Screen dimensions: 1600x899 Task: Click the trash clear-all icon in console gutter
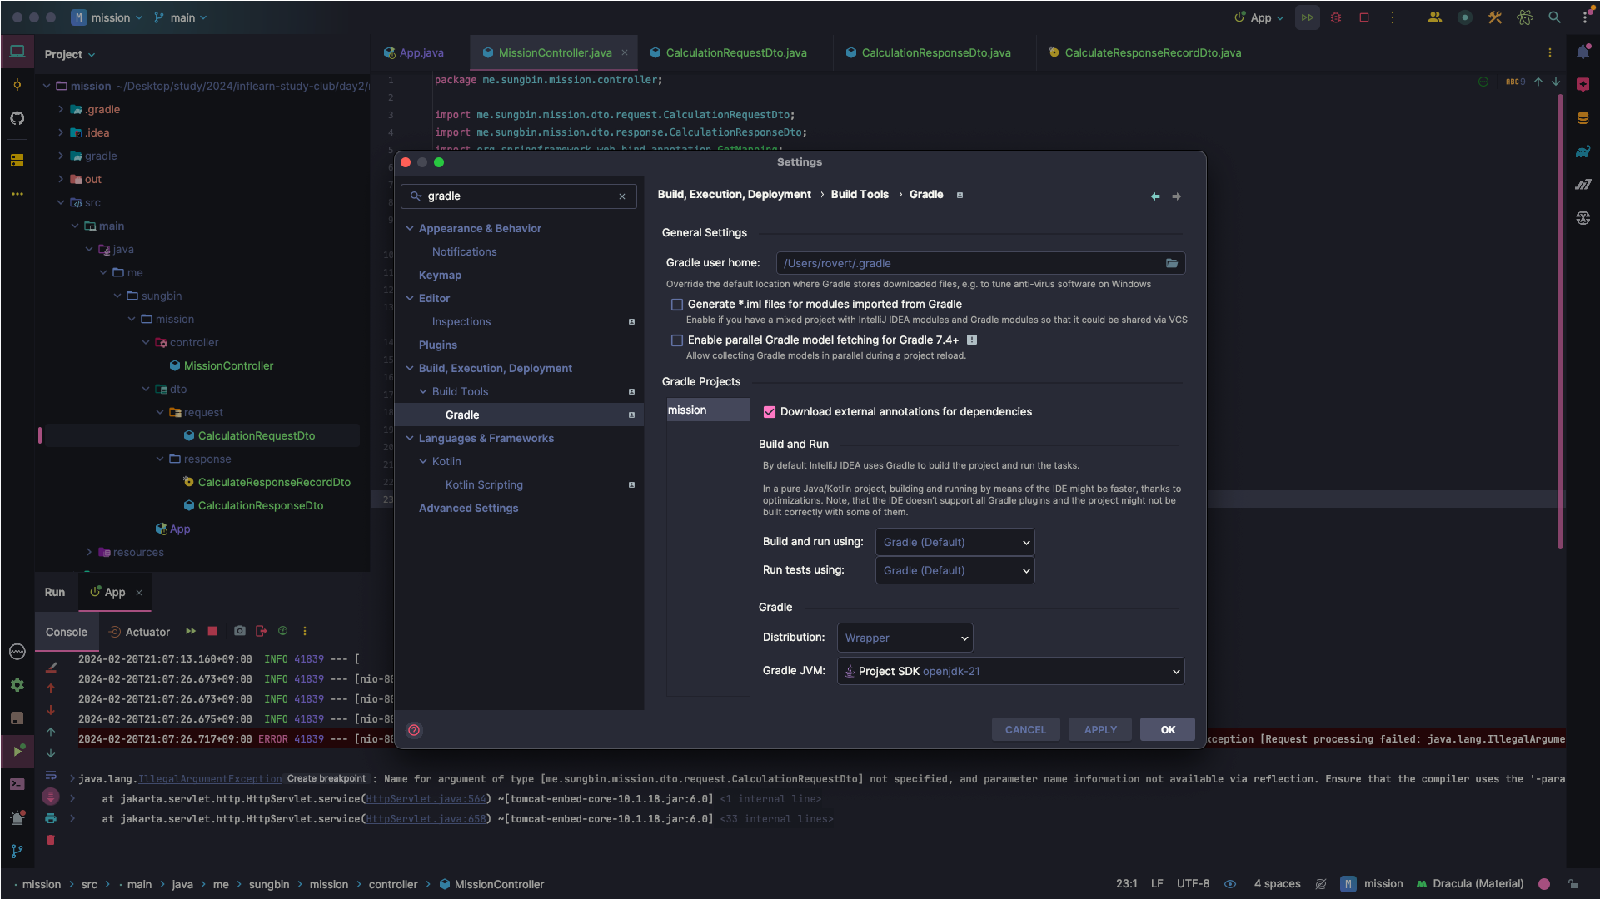coord(51,840)
